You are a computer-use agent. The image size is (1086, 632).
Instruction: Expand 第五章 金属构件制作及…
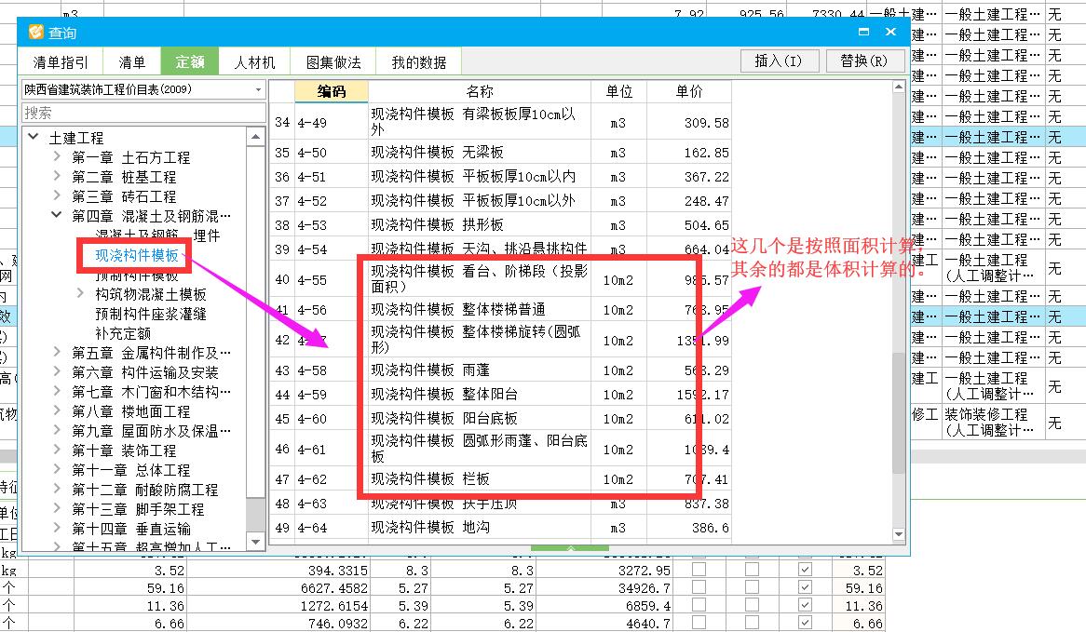coord(57,352)
